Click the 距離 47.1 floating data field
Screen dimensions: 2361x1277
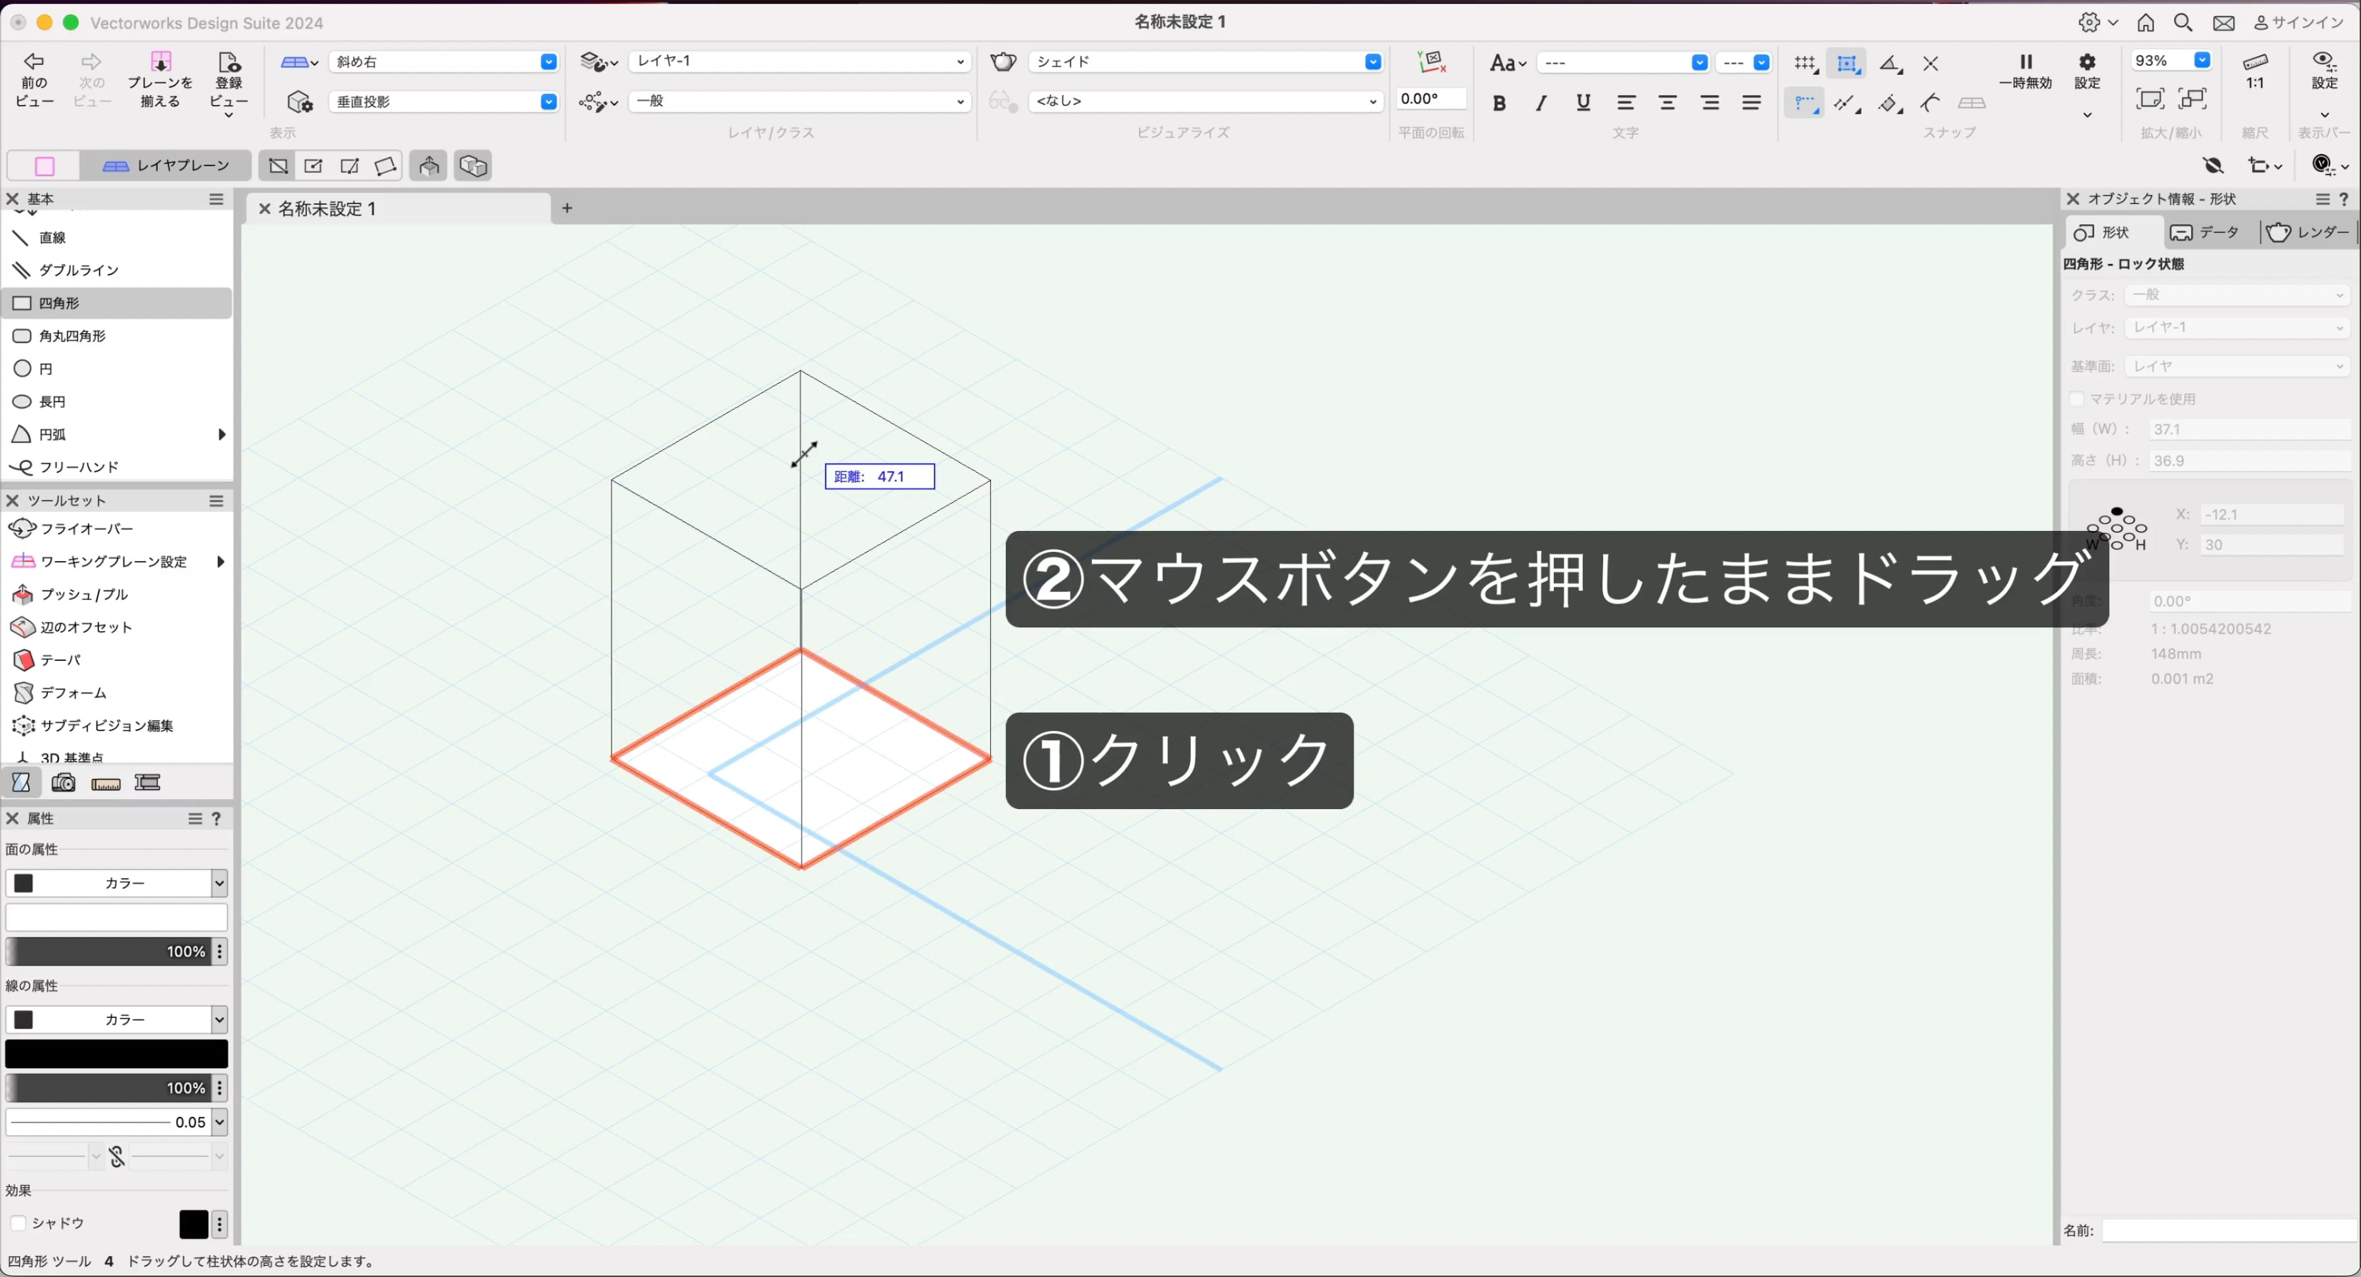coord(880,476)
